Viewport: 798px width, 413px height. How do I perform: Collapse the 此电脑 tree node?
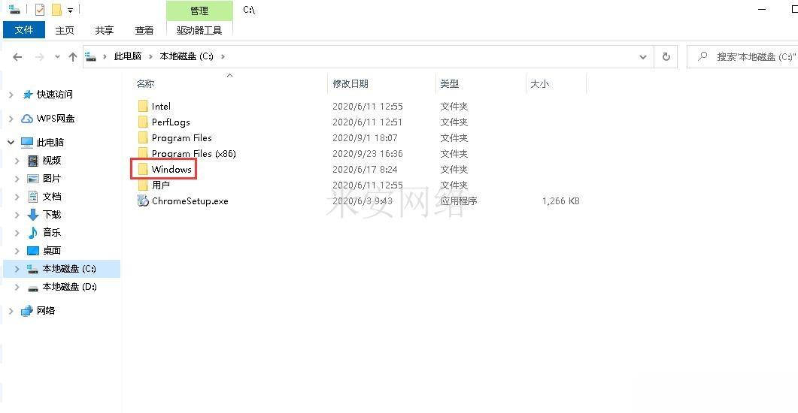click(x=11, y=142)
